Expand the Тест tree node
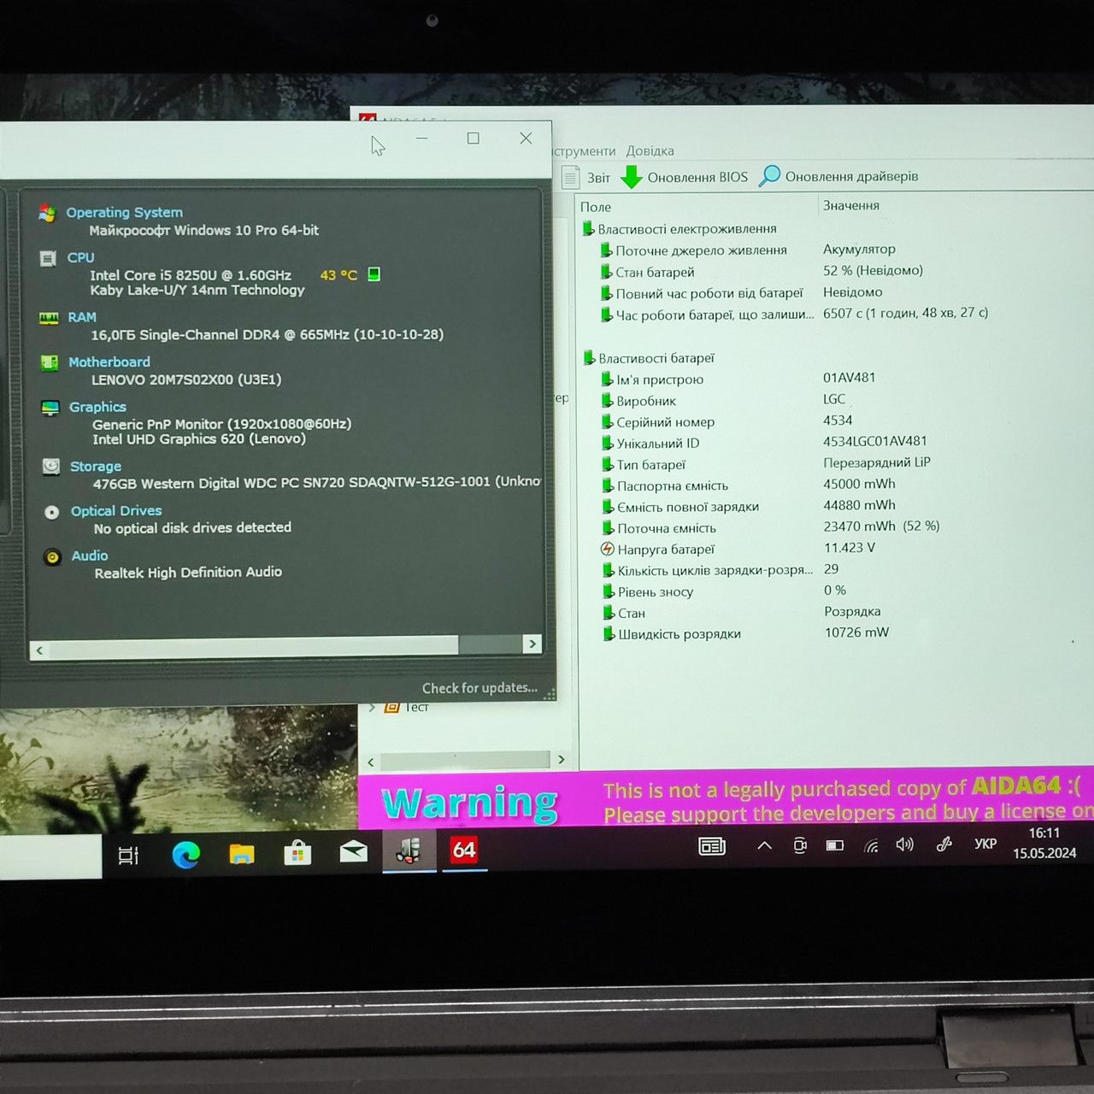1094x1094 pixels. [x=372, y=708]
